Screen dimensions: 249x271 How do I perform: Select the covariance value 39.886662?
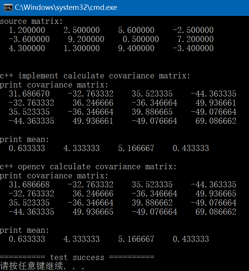click(x=152, y=203)
